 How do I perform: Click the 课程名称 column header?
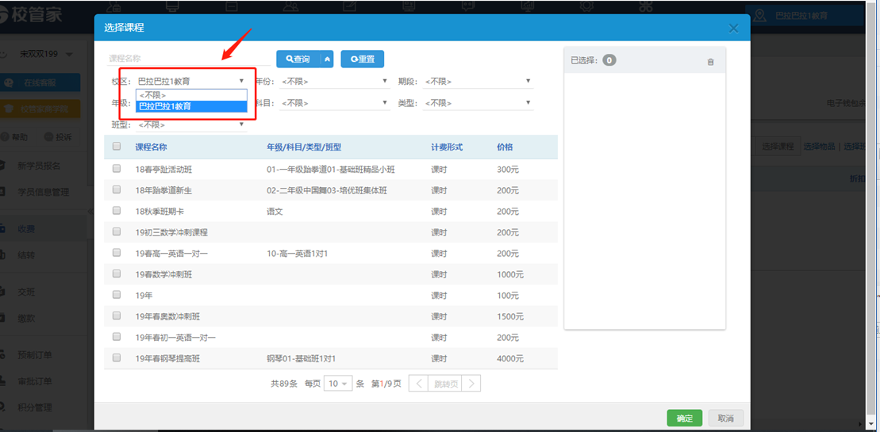pos(151,147)
